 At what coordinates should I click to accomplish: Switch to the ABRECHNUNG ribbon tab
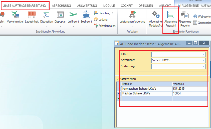pyautogui.click(x=62, y=6)
